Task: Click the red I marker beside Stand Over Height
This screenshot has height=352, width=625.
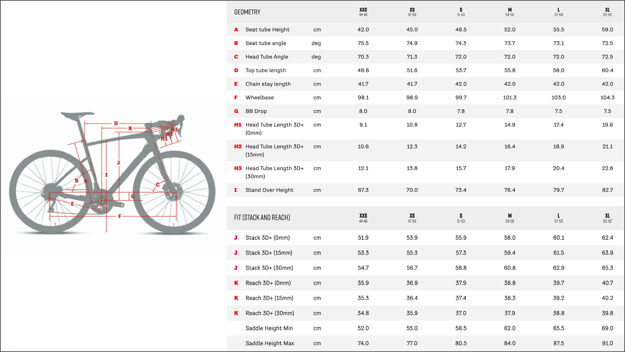Action: tap(236, 190)
